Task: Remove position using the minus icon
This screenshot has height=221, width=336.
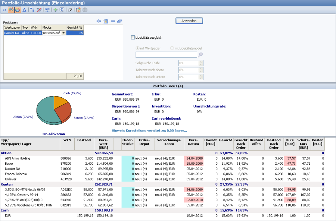Action: pyautogui.click(x=113, y=21)
